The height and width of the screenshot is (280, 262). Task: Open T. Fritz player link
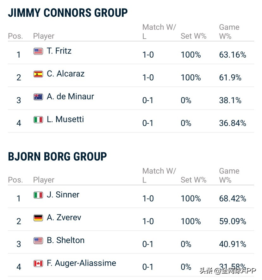[59, 51]
